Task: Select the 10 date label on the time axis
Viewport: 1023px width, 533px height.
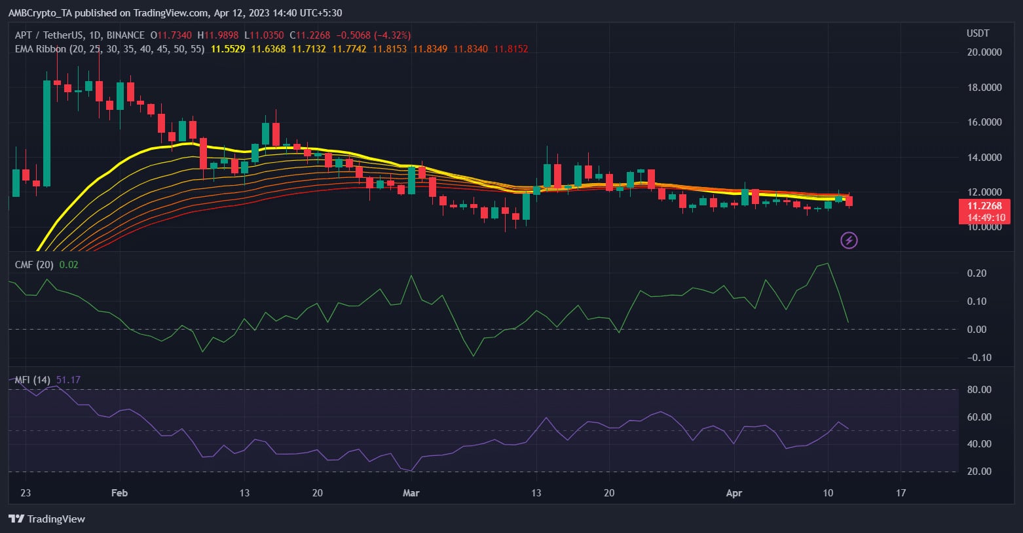Action: [x=828, y=493]
